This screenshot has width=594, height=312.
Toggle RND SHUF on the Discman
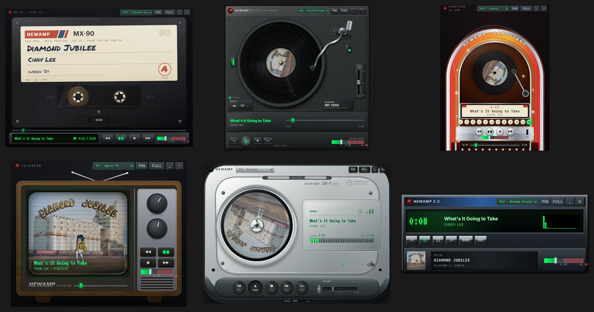pos(302,287)
